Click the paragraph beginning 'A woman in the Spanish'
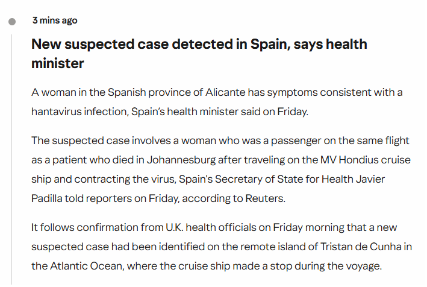 tap(217, 102)
